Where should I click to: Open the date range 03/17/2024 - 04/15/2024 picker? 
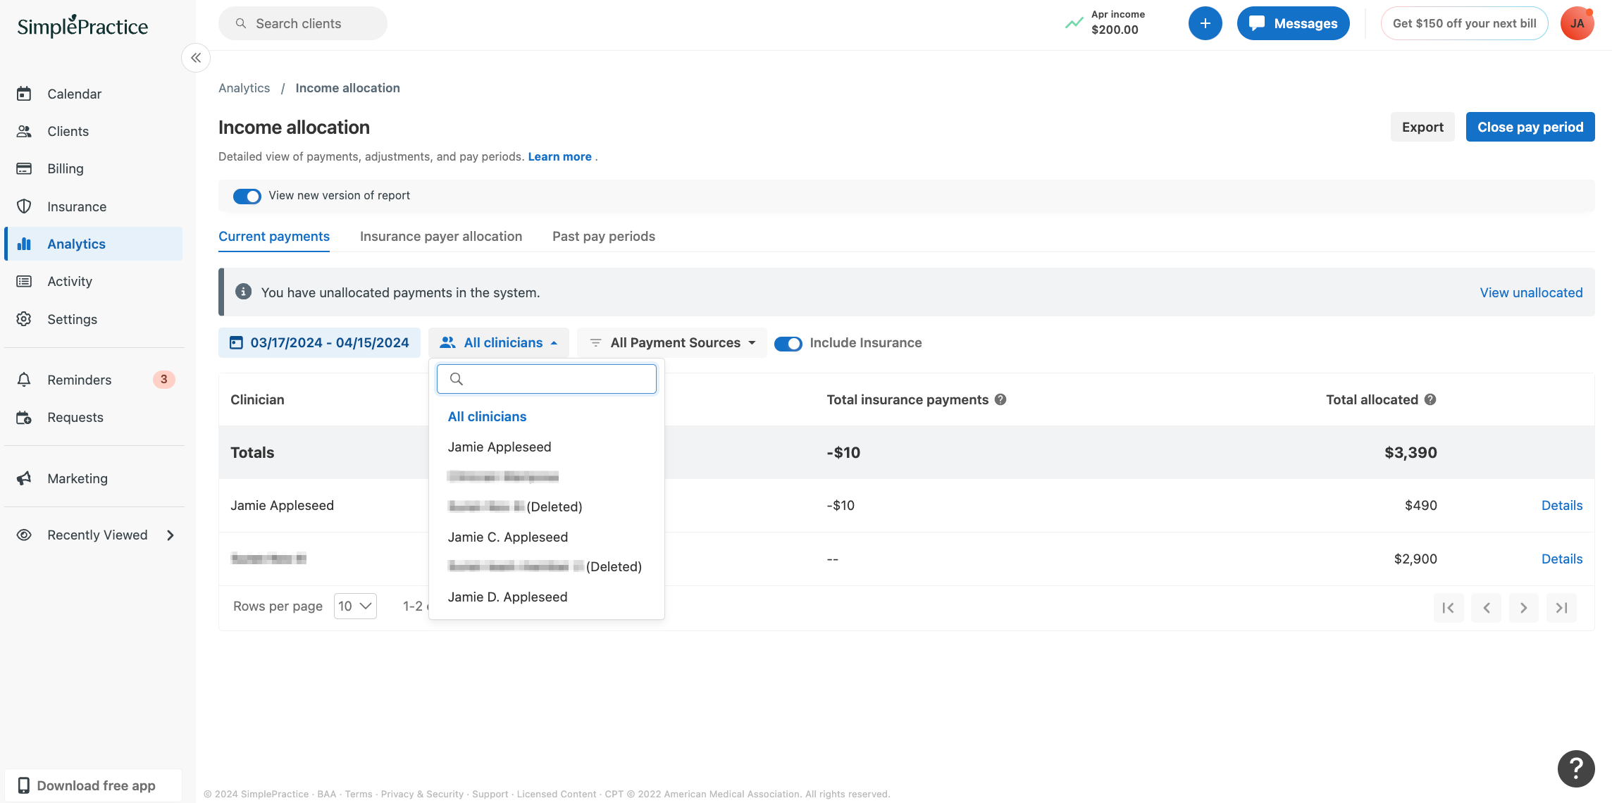[319, 342]
